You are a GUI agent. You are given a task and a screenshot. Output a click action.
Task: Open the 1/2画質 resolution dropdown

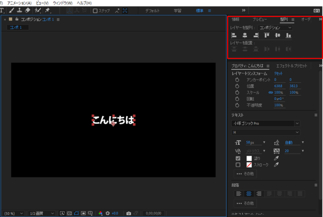(x=42, y=213)
